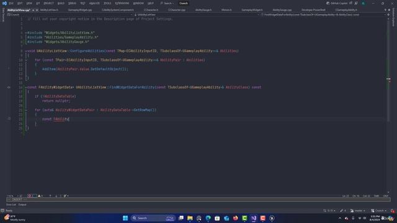Open Microsoft Edge from the taskbar
397x223 pixels.
click(x=208, y=218)
